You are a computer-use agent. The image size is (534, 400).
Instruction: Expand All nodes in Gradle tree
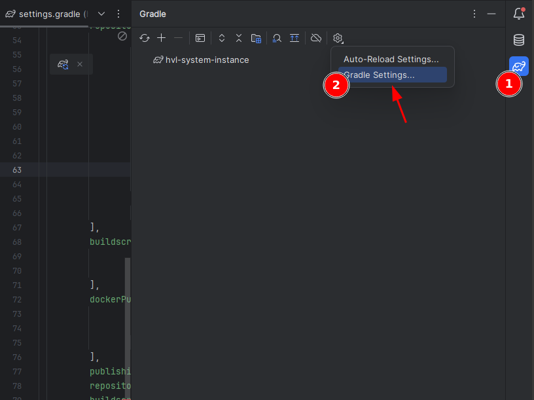pyautogui.click(x=222, y=39)
